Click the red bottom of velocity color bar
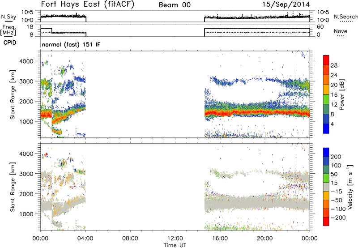 [x=326, y=222]
